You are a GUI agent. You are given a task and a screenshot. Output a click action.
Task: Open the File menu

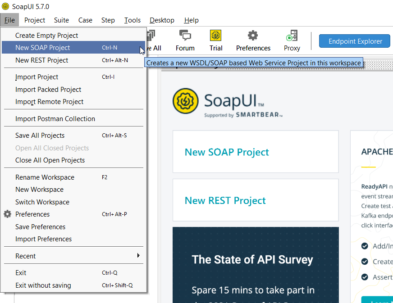tap(9, 20)
